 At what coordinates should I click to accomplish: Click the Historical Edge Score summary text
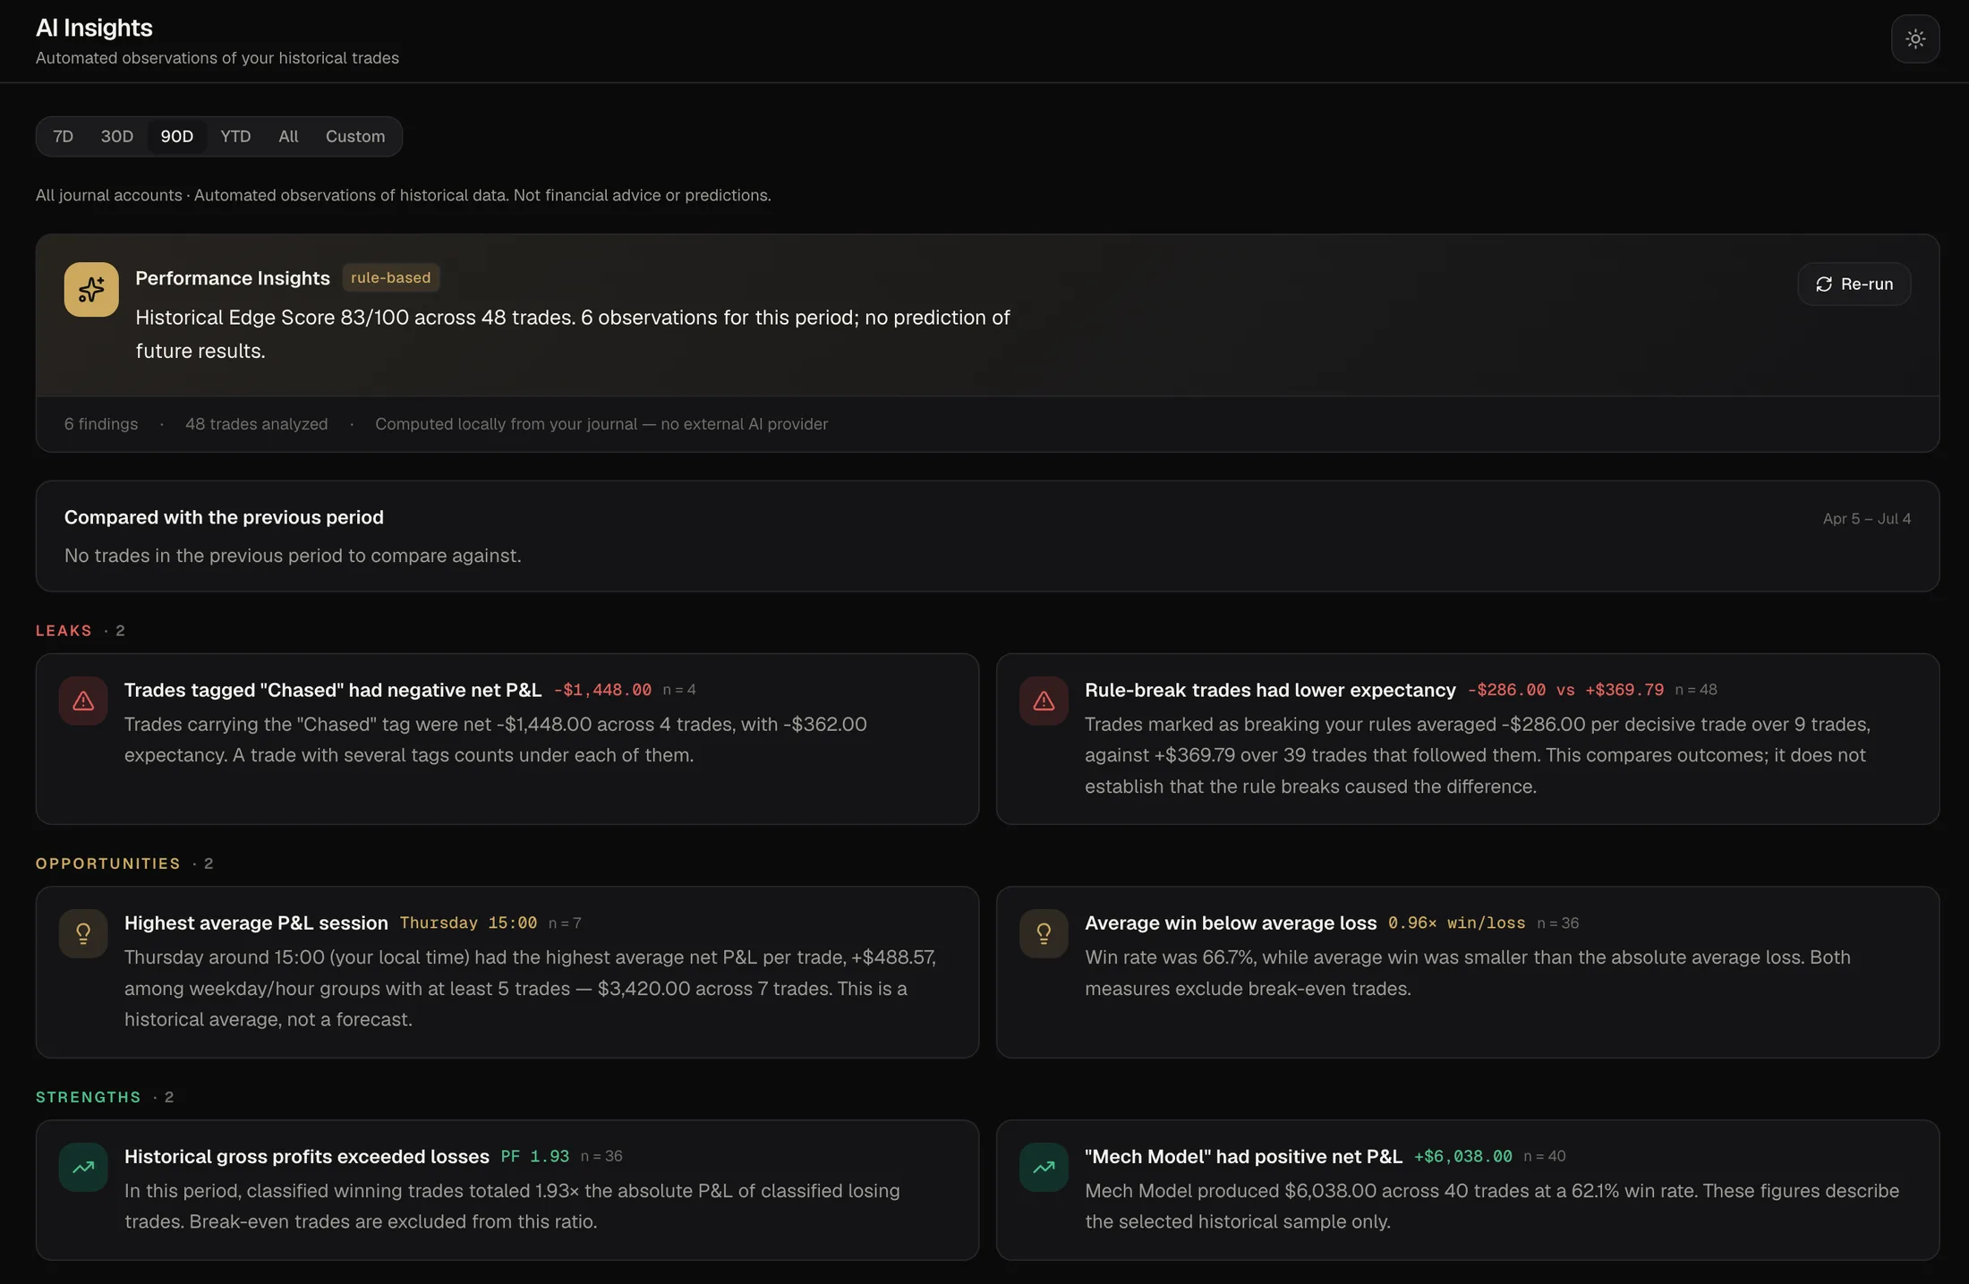pyautogui.click(x=573, y=334)
